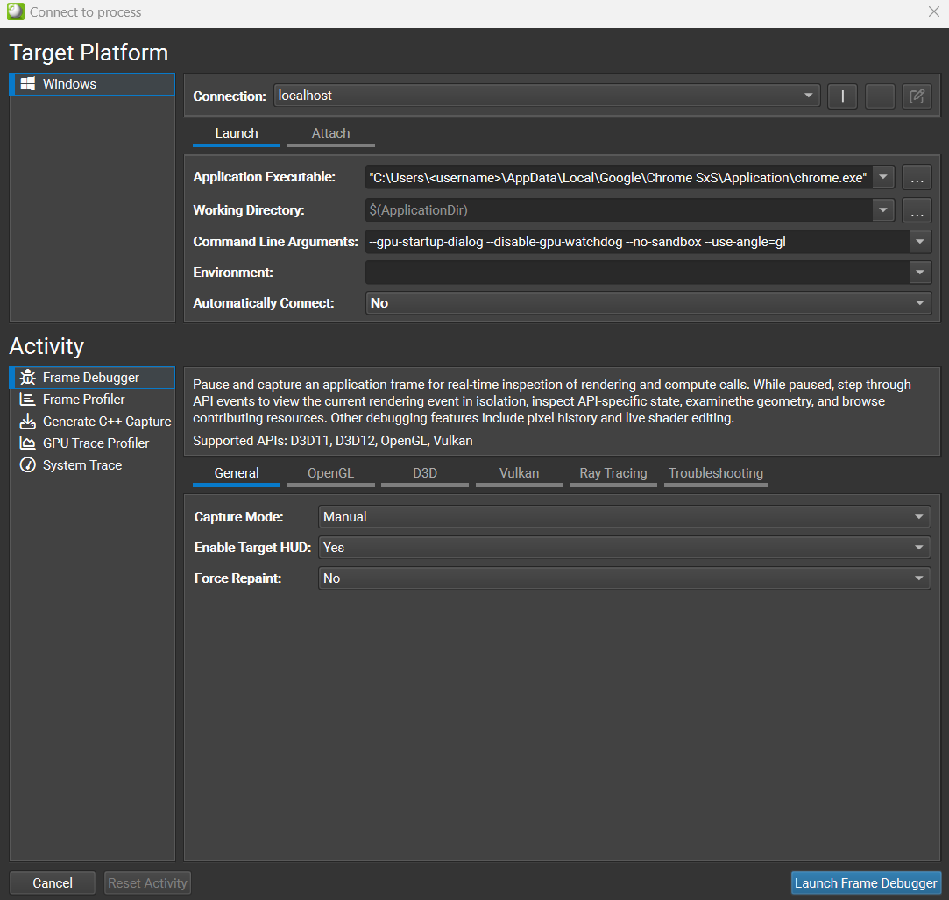This screenshot has width=949, height=900.
Task: Open the Connection localhost dropdown
Action: [547, 96]
